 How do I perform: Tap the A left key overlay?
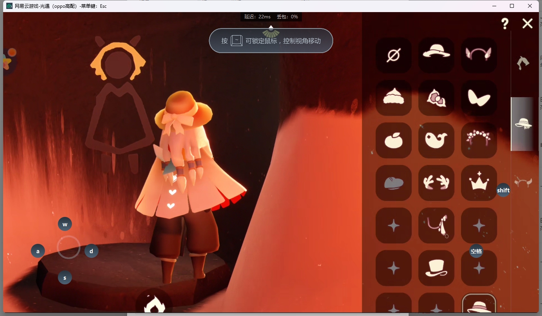pos(38,251)
